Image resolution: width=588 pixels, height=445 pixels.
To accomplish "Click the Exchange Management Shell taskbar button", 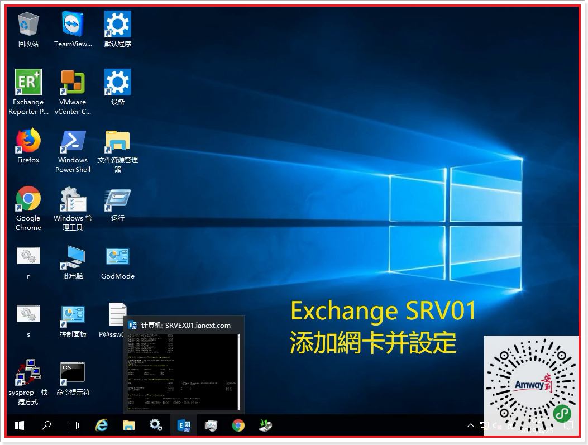I will 184,425.
